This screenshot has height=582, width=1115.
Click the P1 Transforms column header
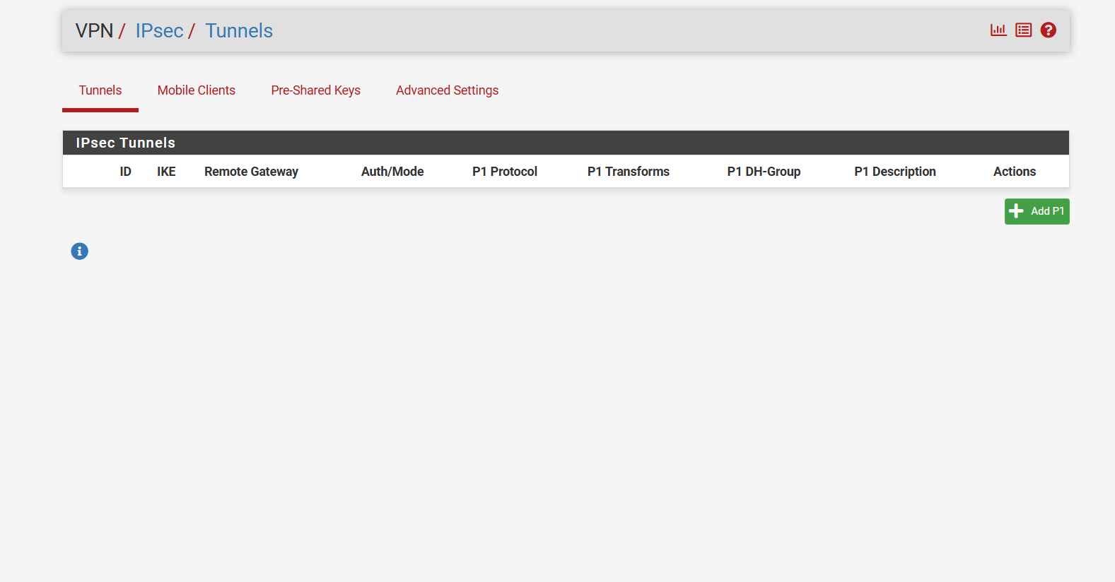tap(628, 172)
